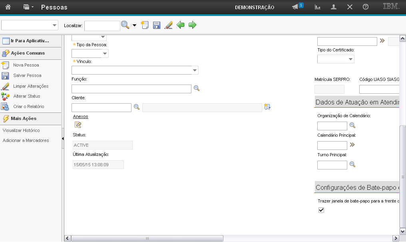Open the bulletin board megaphone notifications
The image size is (406, 242).
pyautogui.click(x=295, y=7)
